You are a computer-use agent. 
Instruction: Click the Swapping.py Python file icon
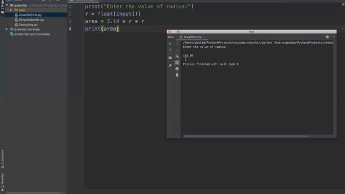(x=16, y=25)
